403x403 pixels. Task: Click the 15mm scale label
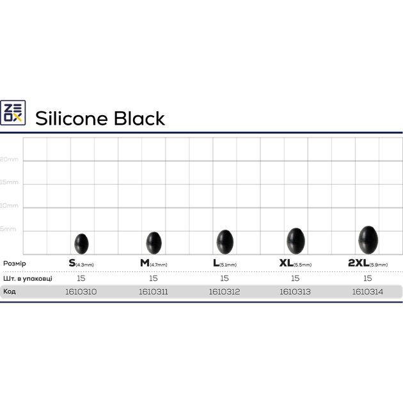pyautogui.click(x=9, y=182)
